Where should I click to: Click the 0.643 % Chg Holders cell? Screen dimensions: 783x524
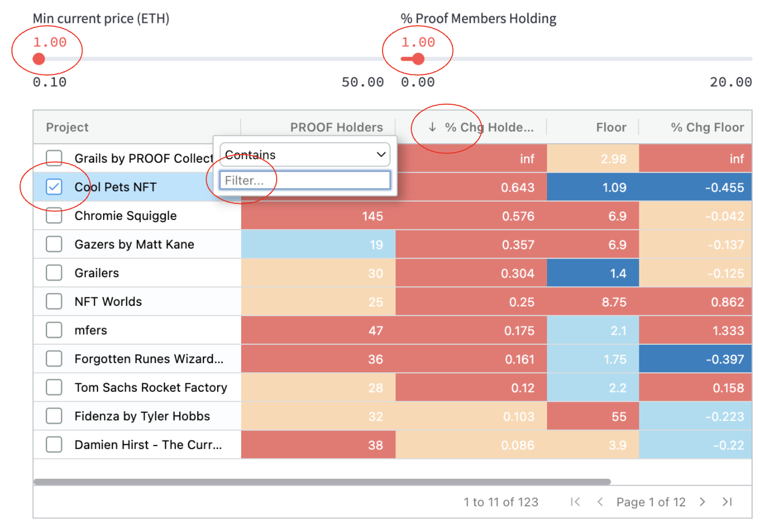coord(471,187)
